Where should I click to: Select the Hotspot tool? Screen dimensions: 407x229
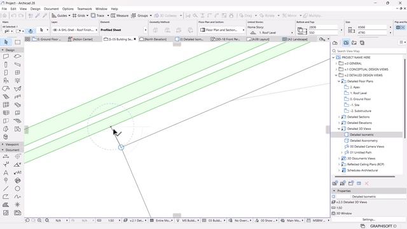coord(17,205)
